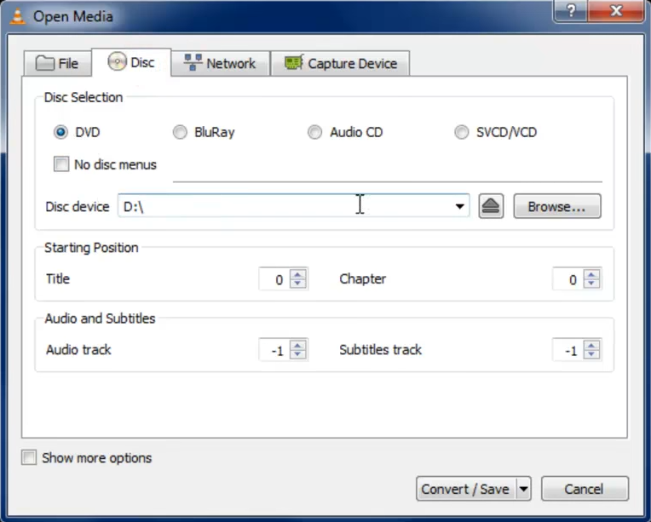Click the Audio track number field
651x522 pixels.
coord(274,350)
